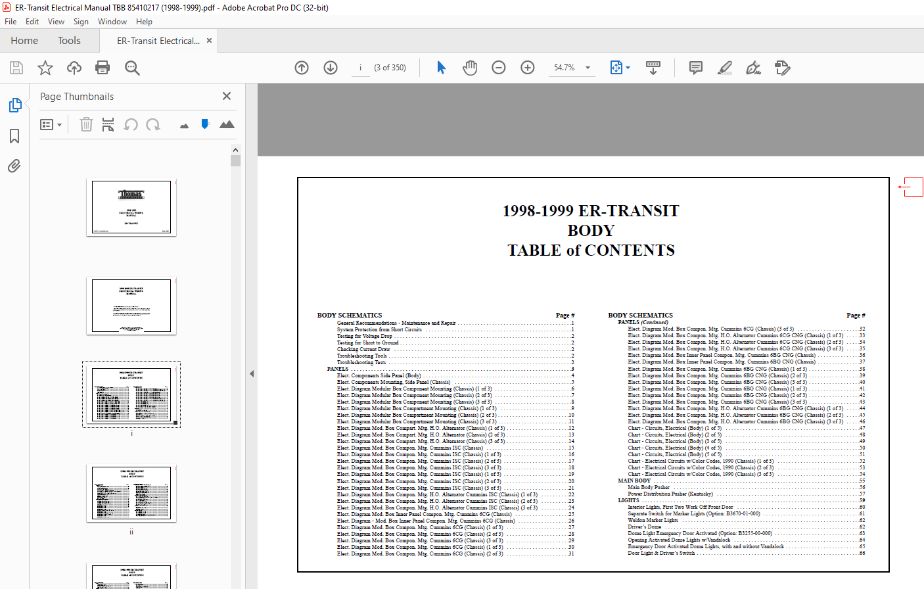Click 'Driver's Dome' entry
This screenshot has height=589, width=924.
(x=645, y=527)
